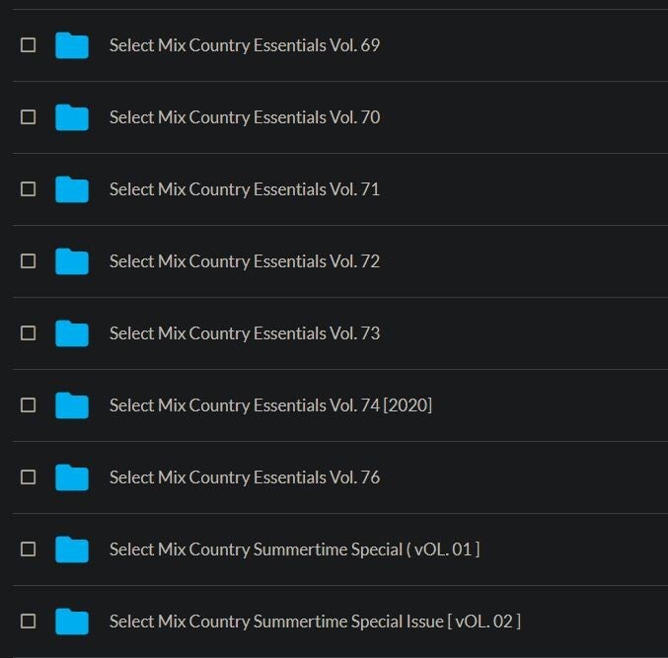Viewport: 668px width, 658px height.
Task: Open Select Mix Country Essentials Vol. 72
Action: (x=244, y=261)
